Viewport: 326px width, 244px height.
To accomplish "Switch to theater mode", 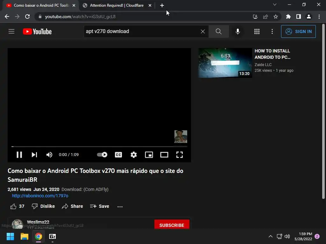I will pos(164,155).
